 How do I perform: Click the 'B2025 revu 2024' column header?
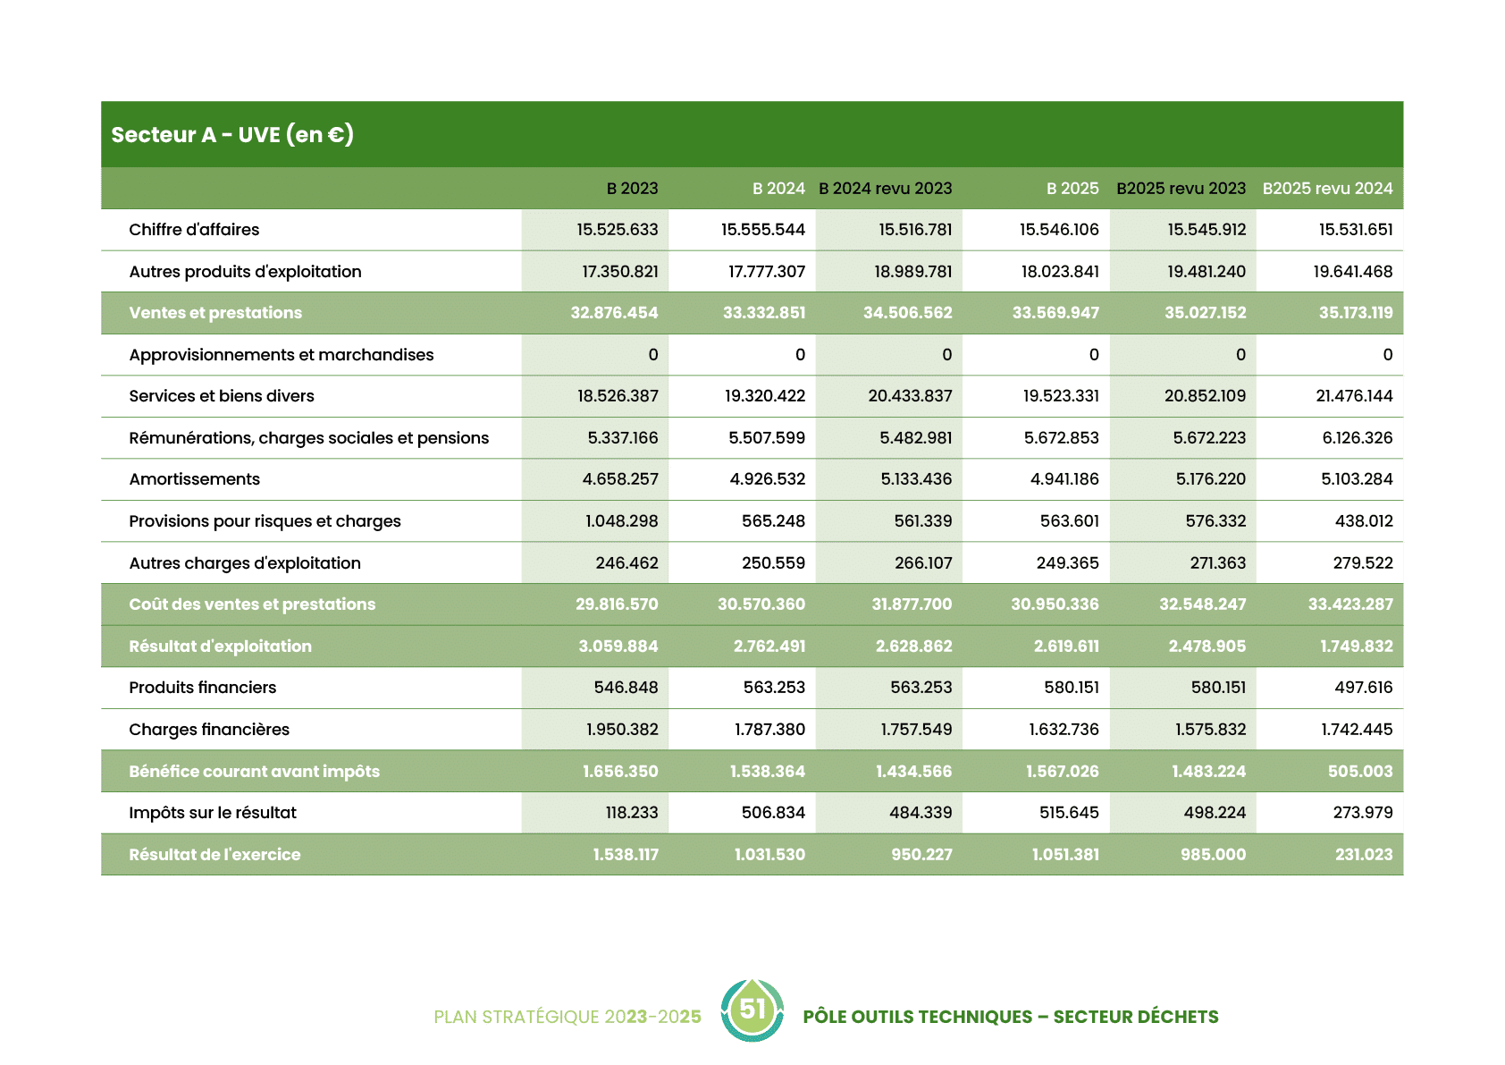(1327, 189)
